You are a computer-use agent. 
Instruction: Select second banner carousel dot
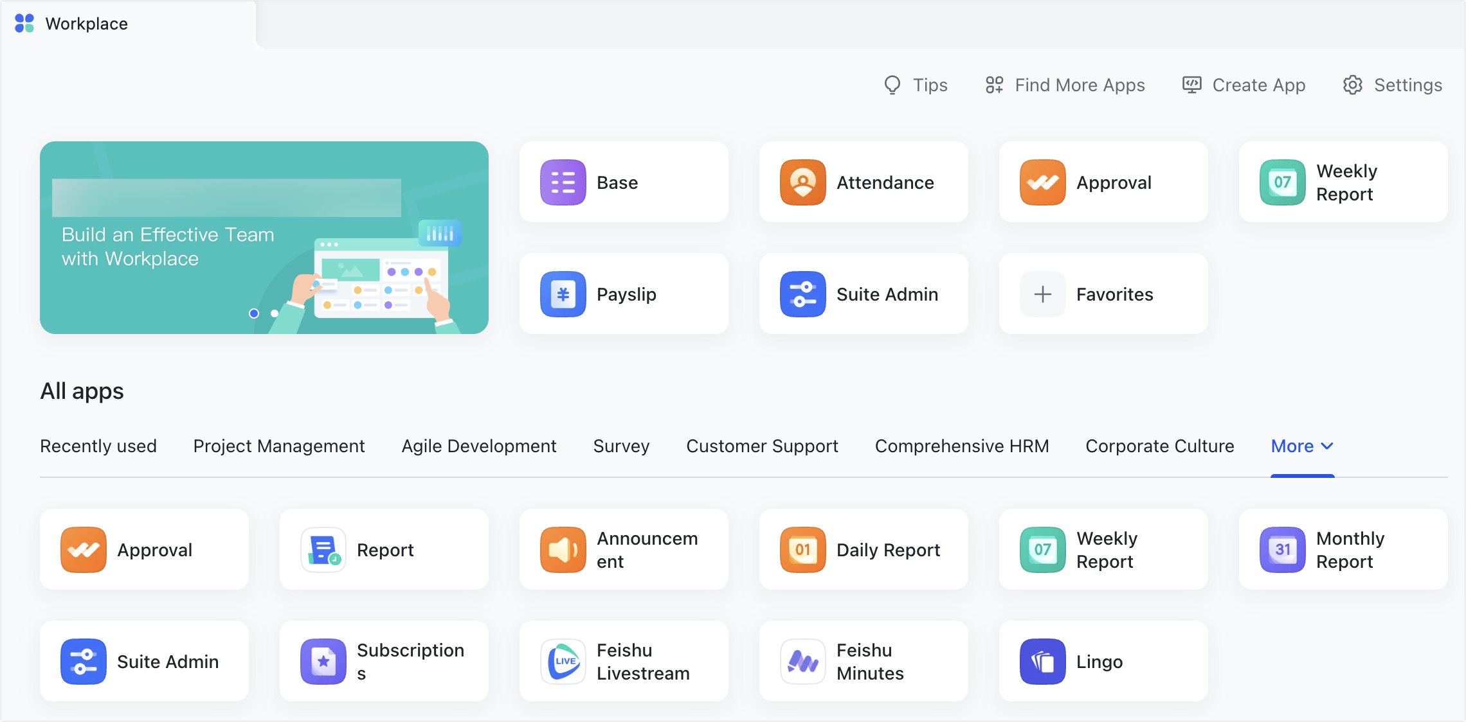pos(275,313)
